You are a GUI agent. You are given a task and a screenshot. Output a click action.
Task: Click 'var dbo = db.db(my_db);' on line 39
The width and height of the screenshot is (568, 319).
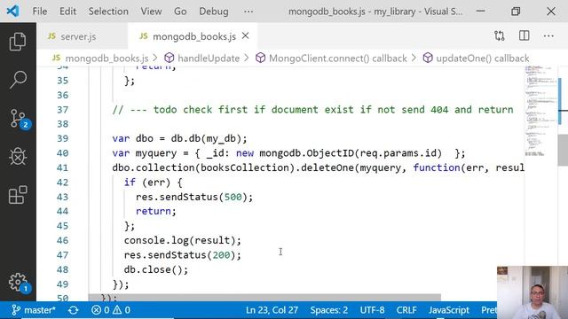click(179, 138)
